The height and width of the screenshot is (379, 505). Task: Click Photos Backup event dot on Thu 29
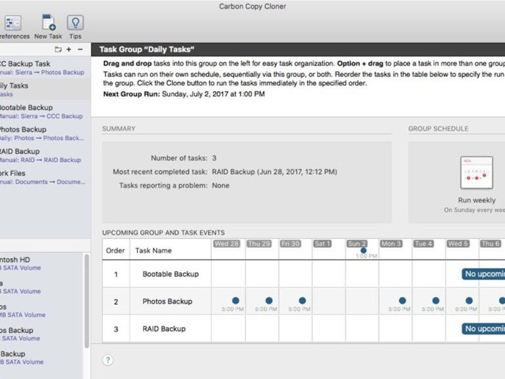(269, 300)
